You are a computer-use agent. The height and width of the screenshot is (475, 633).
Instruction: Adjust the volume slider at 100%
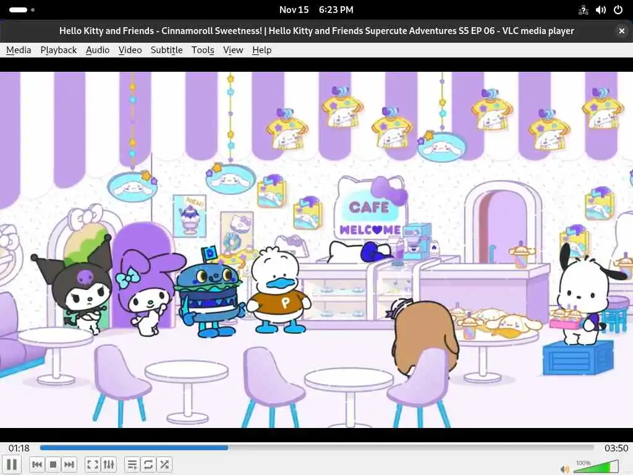[x=596, y=466]
